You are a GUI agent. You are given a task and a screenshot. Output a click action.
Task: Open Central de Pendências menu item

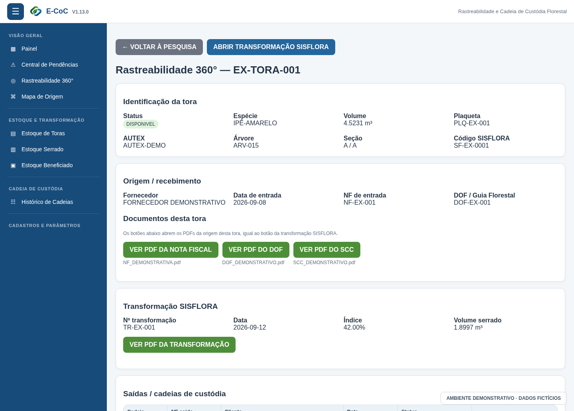click(x=53, y=65)
